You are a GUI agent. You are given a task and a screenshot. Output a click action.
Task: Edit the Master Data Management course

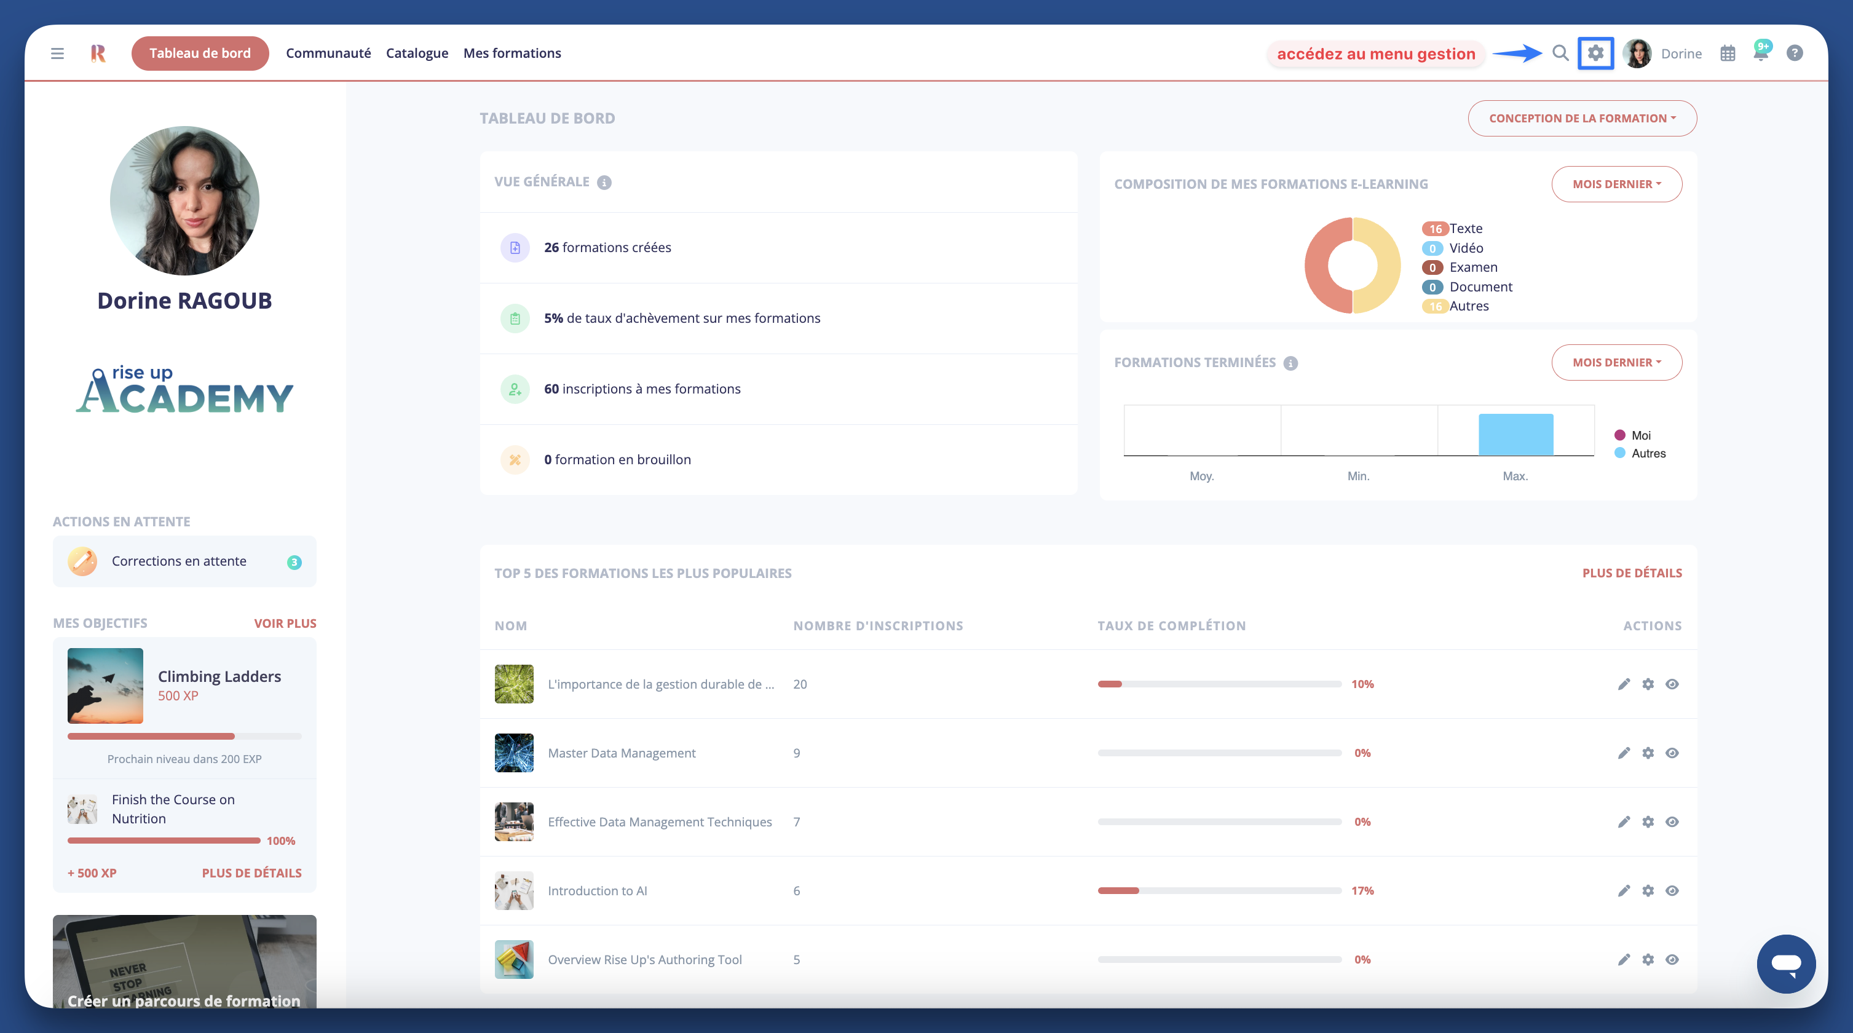[x=1624, y=753]
